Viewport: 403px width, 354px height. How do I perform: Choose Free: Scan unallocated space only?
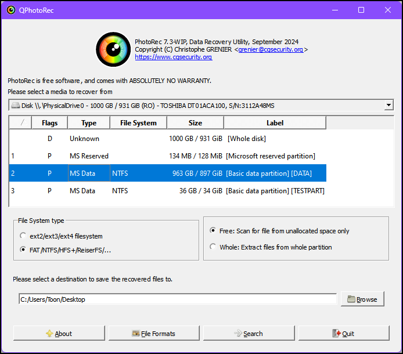coord(213,231)
